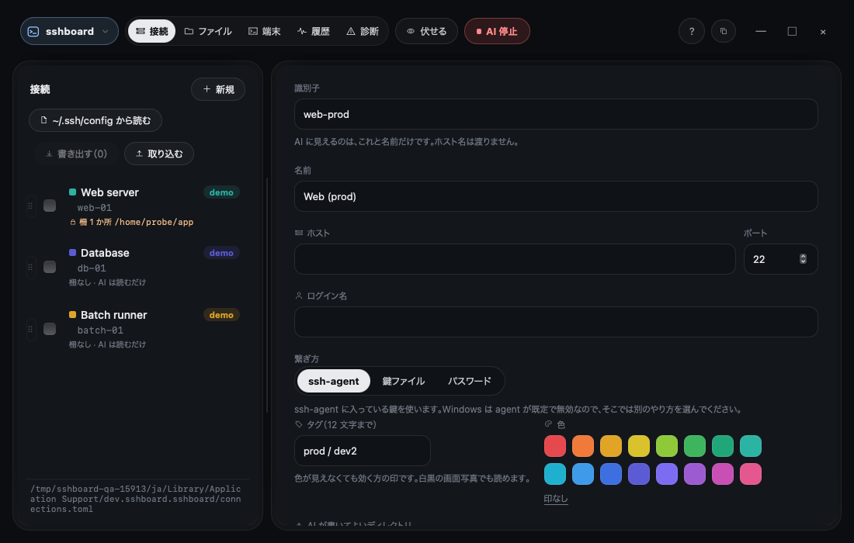Viewport: 854px width, 543px height.
Task: Click ~/.ssh/config から読む button
Action: pos(95,120)
